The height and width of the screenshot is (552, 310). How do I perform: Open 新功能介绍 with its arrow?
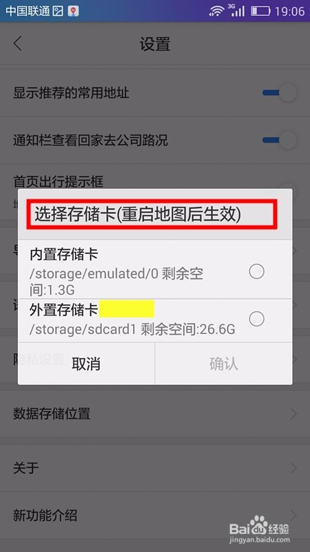pyautogui.click(x=293, y=515)
